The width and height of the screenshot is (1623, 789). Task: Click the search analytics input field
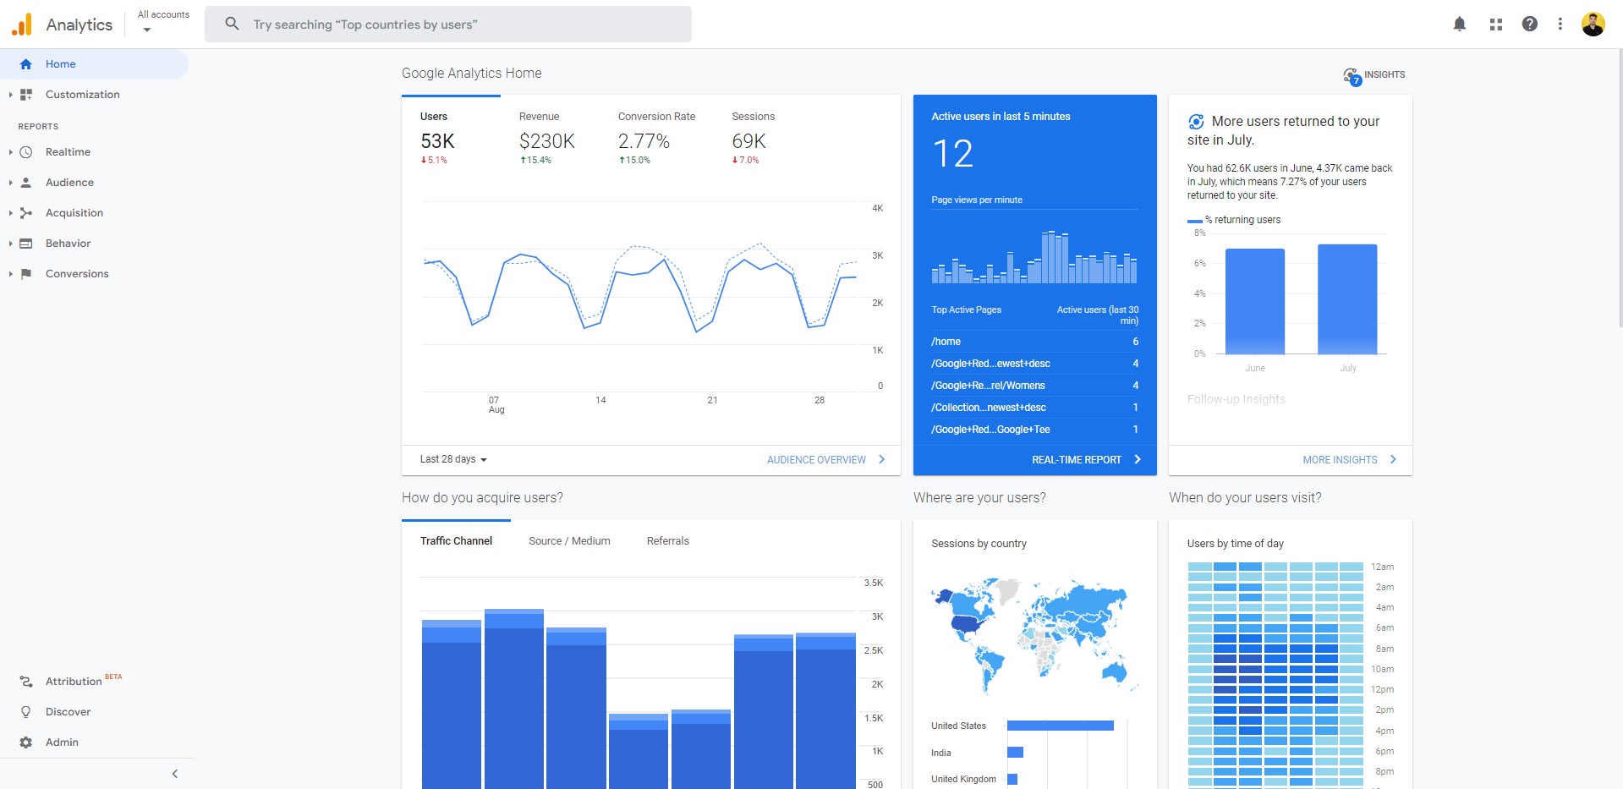click(448, 24)
